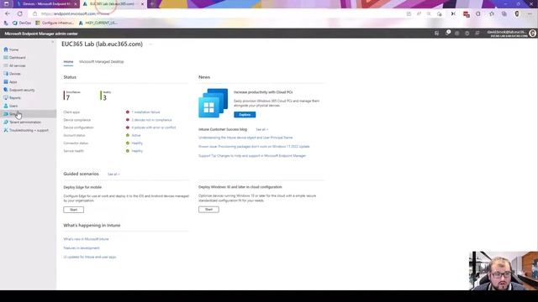Open Users in the sidebar

13,106
